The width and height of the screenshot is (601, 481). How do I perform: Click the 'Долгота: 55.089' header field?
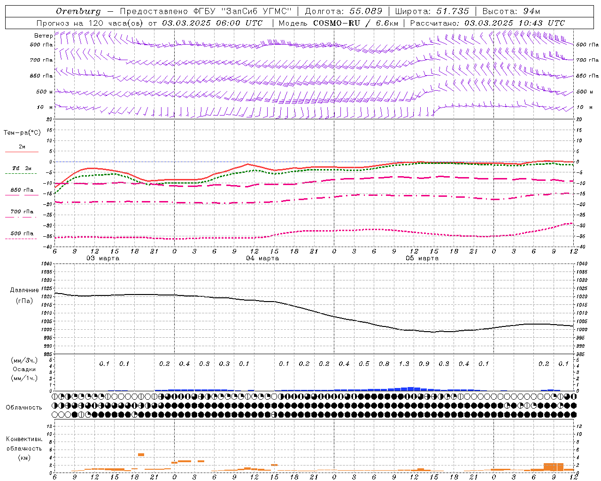[x=344, y=11]
